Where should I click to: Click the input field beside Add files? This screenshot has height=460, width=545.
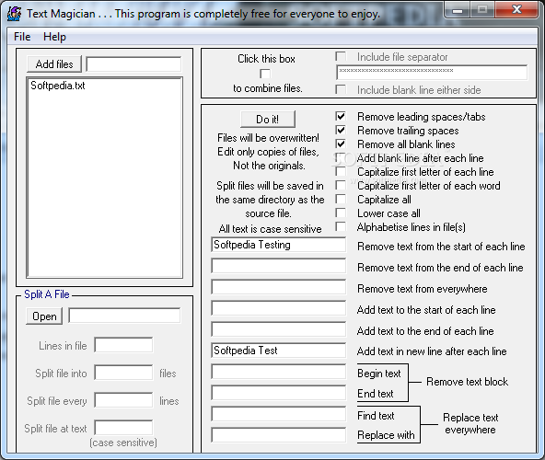tap(133, 64)
